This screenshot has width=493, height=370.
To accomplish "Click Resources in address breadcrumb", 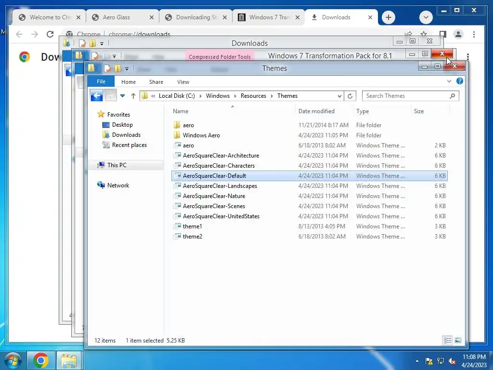I will 253,96.
